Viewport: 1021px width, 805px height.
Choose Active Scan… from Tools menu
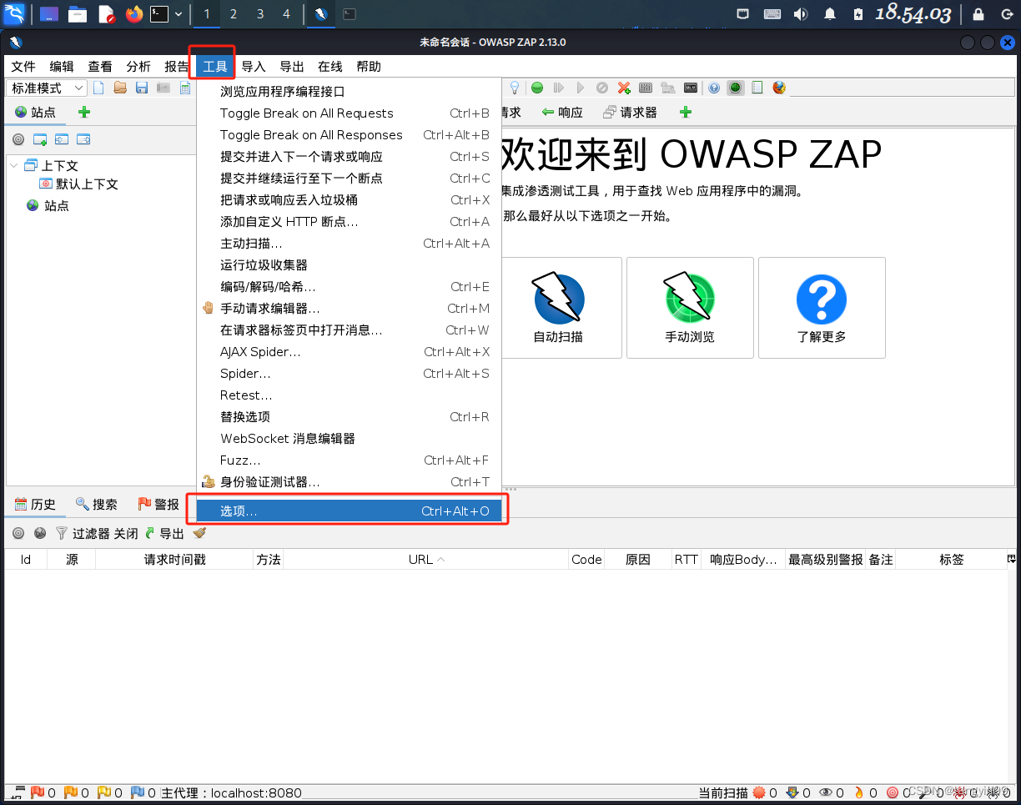coord(350,244)
